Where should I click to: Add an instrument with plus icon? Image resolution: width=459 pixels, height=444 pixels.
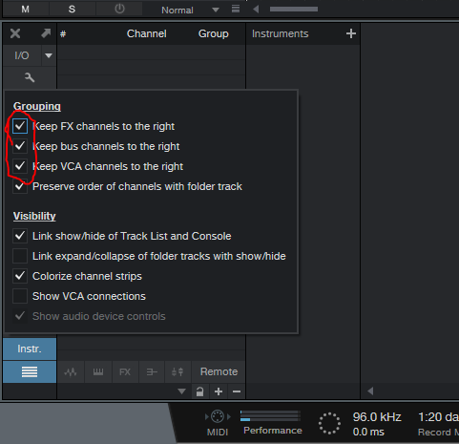(351, 33)
